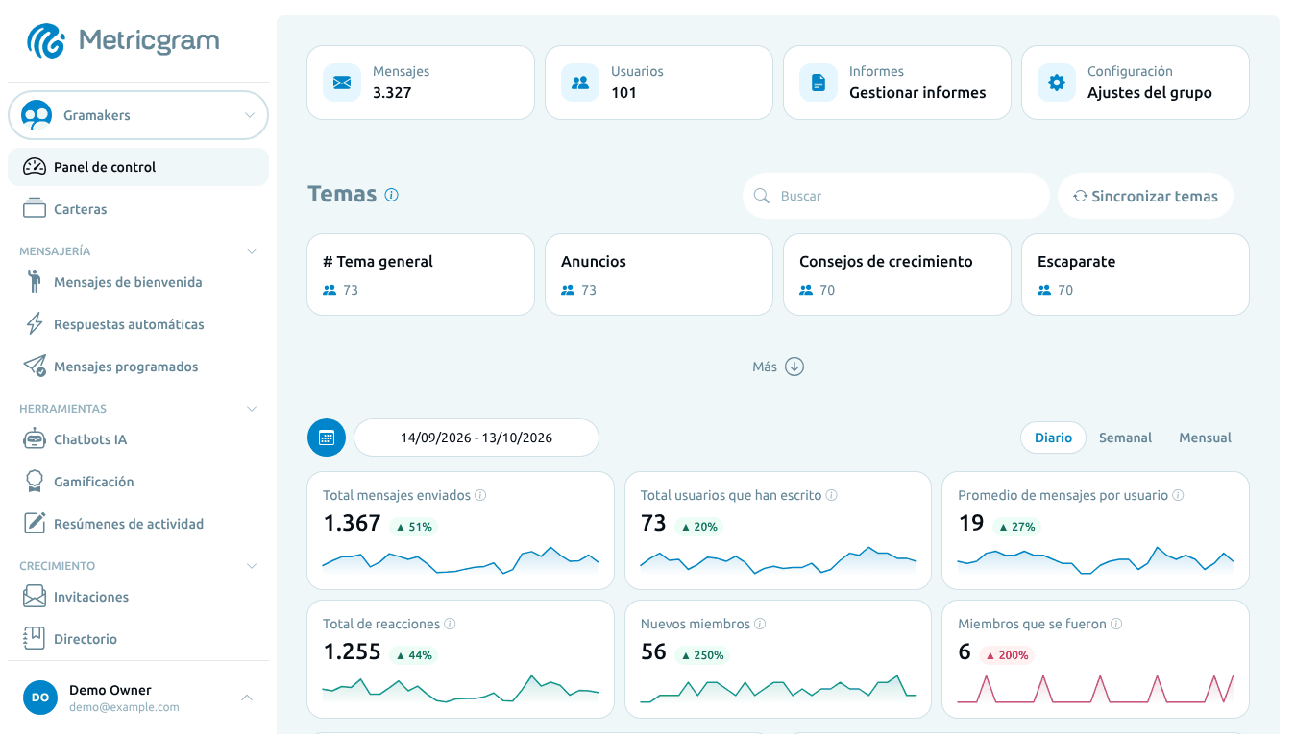Click the Usuarios people icon
The image size is (1295, 734).
[x=580, y=83]
